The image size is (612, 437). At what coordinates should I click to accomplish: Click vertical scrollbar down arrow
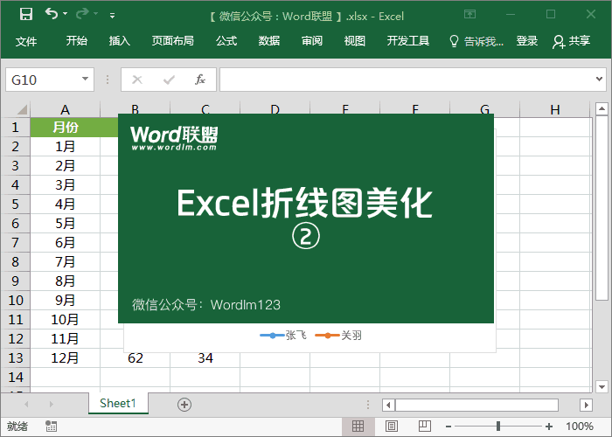(x=602, y=386)
